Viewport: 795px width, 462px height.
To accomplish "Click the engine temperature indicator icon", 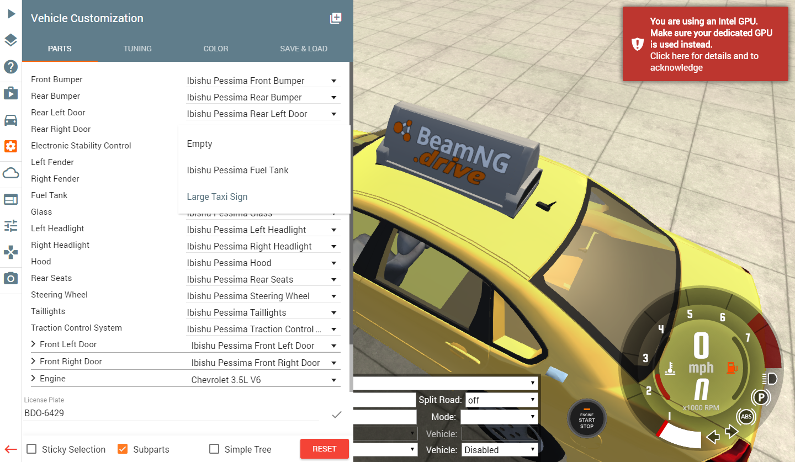I will [x=670, y=368].
